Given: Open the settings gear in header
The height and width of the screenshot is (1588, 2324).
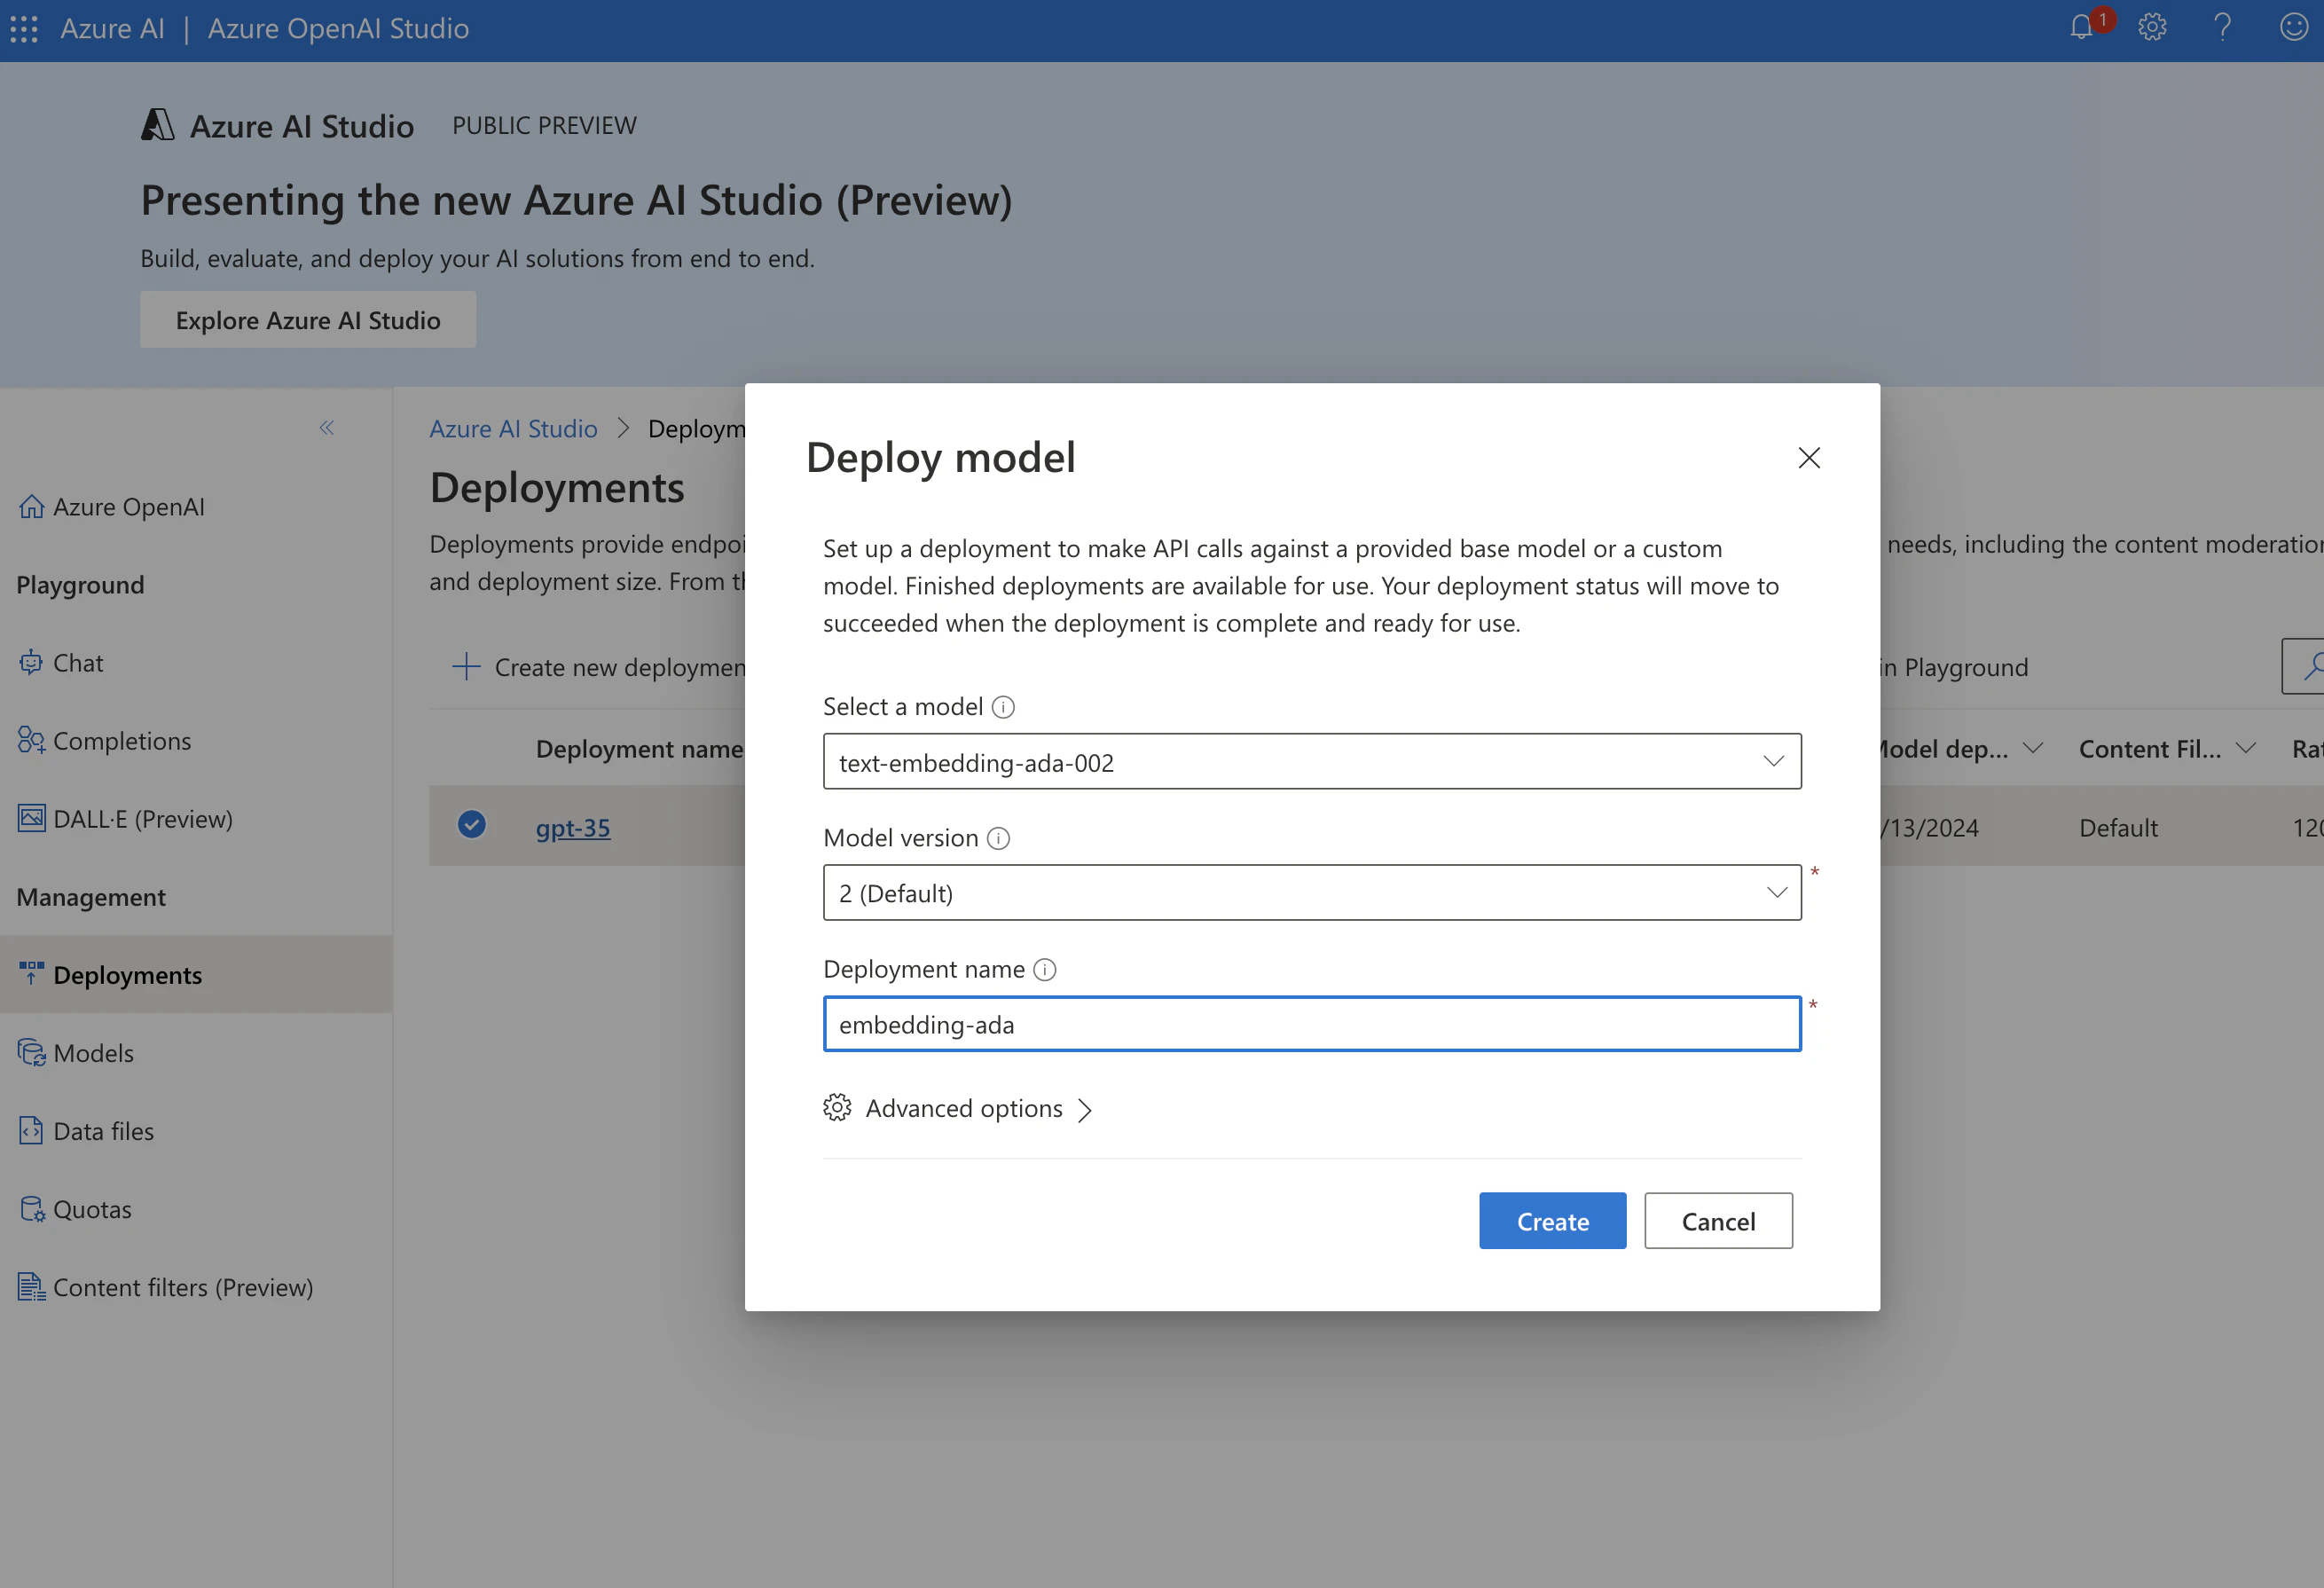Looking at the screenshot, I should click(x=2152, y=27).
